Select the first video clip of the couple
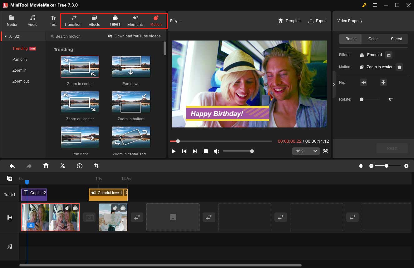This screenshot has width=414, height=268. pos(51,217)
